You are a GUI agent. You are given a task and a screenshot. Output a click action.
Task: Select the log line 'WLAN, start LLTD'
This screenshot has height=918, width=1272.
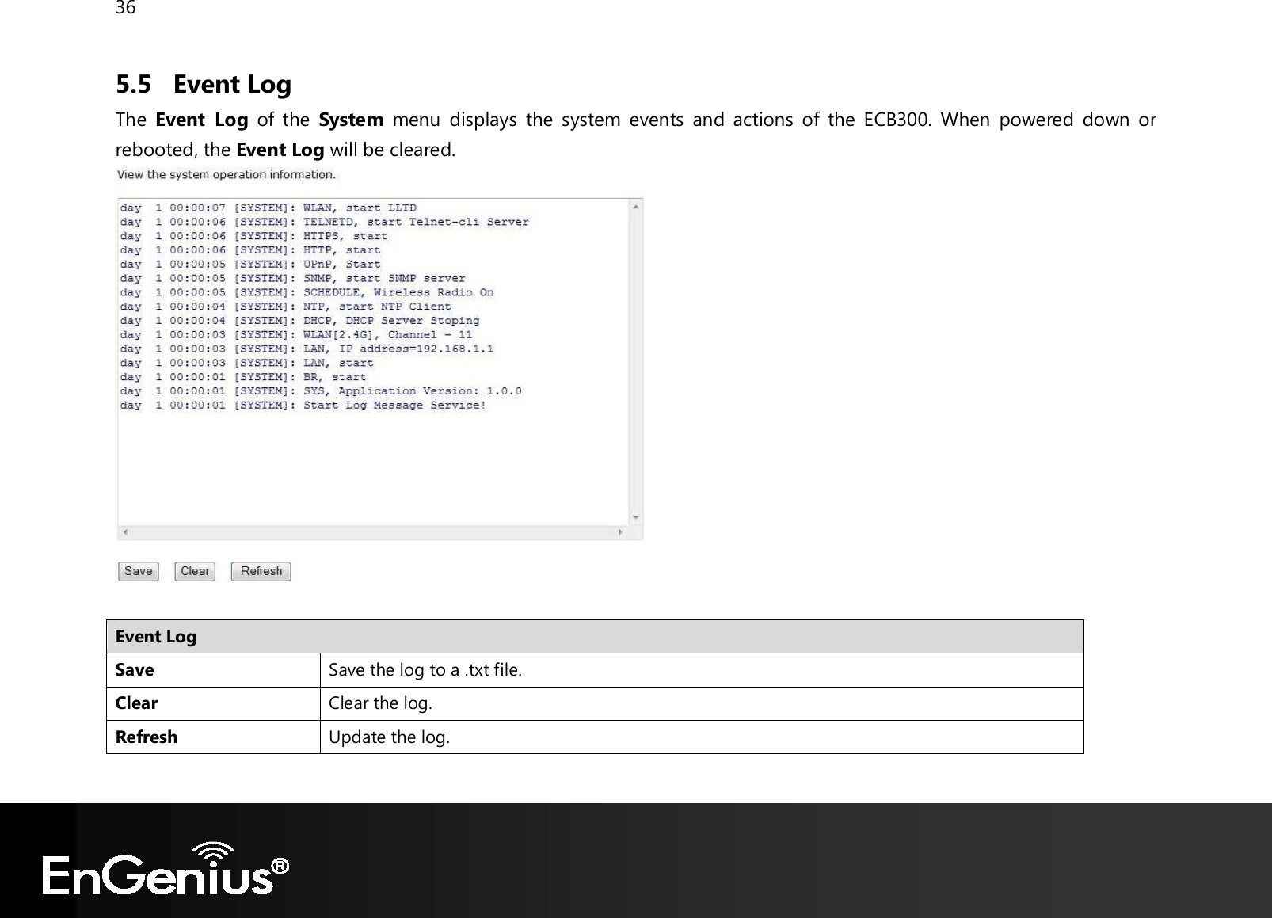(268, 208)
